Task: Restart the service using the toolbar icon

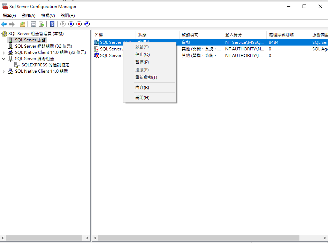Action: pyautogui.click(x=87, y=24)
